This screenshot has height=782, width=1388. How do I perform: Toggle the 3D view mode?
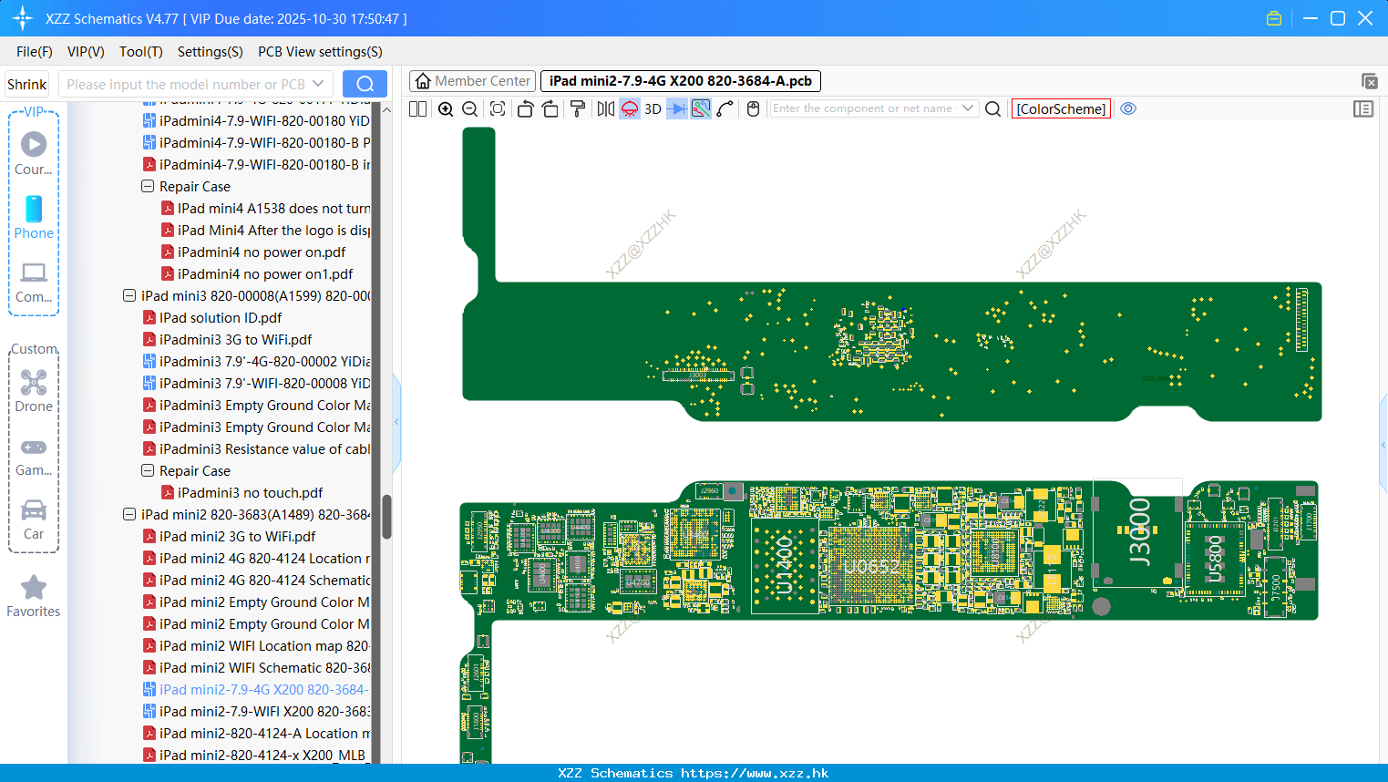(x=653, y=108)
